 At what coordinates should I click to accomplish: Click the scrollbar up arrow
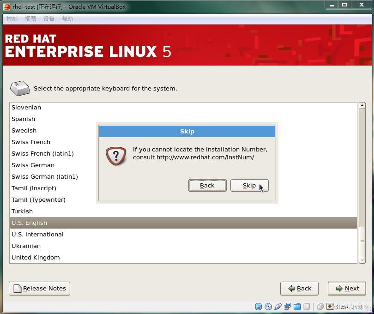point(362,105)
